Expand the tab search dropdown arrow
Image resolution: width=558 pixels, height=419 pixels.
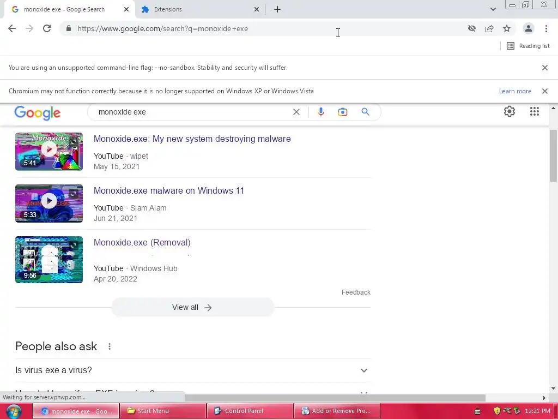pyautogui.click(x=493, y=9)
